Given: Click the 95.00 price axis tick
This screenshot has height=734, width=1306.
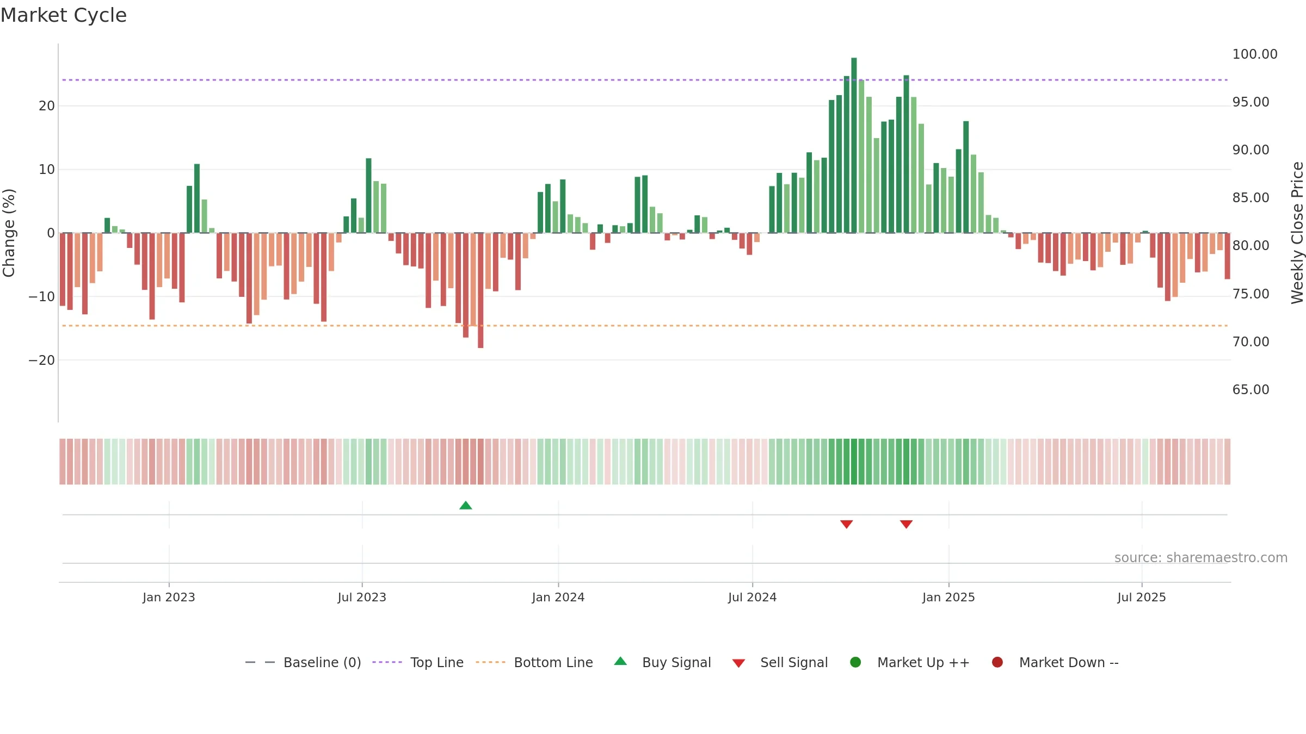Looking at the screenshot, I should pyautogui.click(x=1250, y=102).
